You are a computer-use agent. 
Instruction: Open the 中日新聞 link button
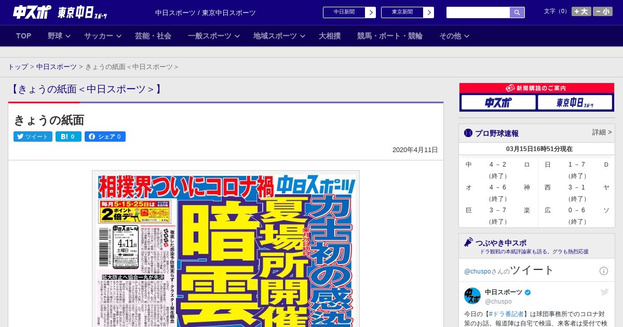[x=344, y=12]
